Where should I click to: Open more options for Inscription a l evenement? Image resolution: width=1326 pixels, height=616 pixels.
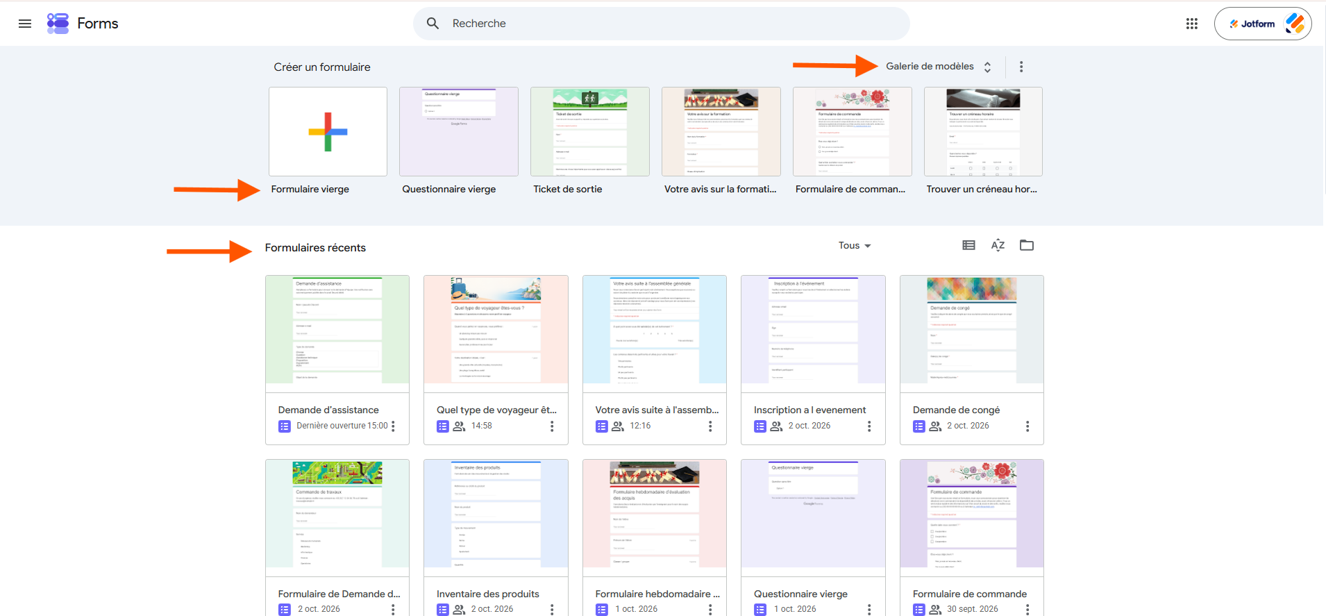tap(869, 426)
